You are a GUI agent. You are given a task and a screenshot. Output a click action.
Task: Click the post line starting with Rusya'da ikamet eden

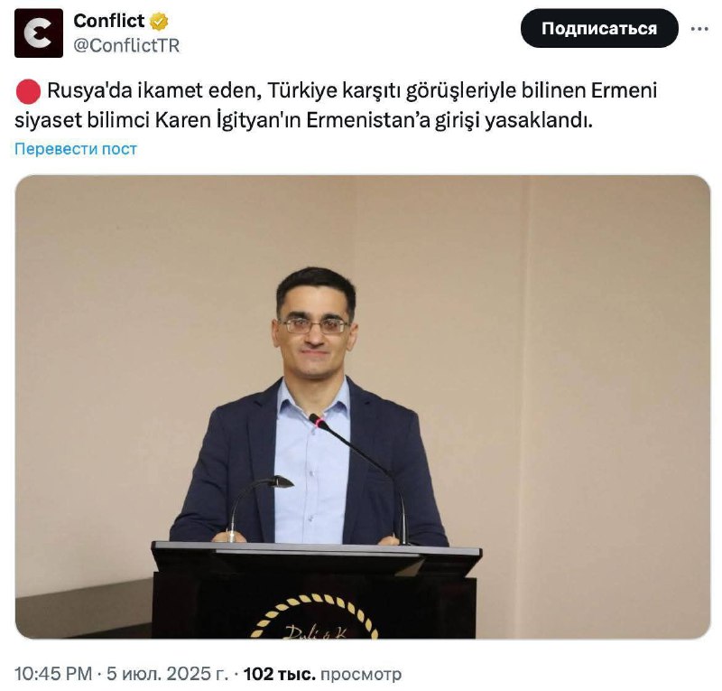point(352,90)
